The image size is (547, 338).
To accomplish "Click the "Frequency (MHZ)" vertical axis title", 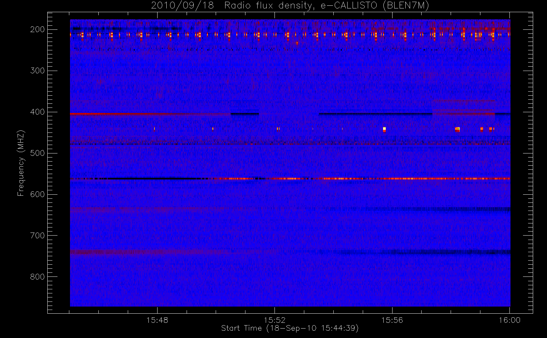I will pyautogui.click(x=21, y=163).
